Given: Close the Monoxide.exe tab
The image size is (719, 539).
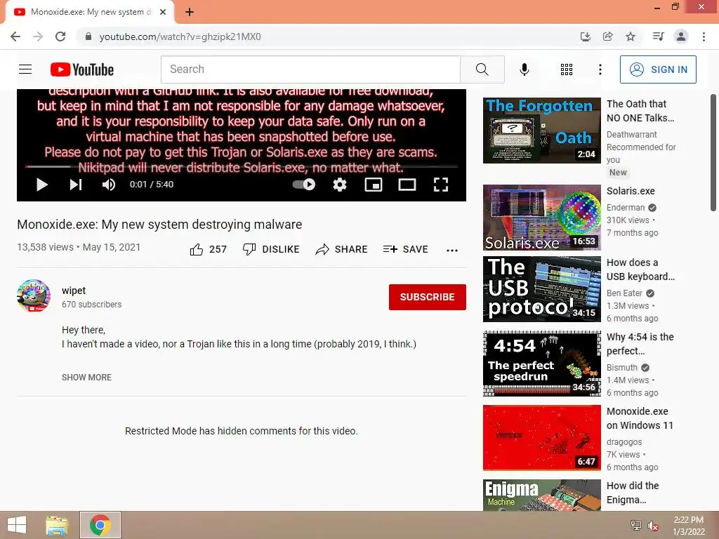Looking at the screenshot, I should tap(163, 12).
